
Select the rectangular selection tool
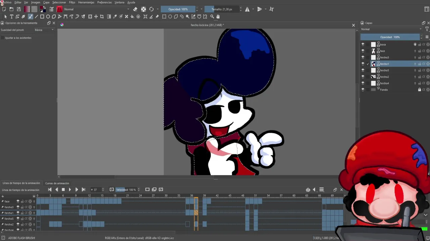164,16
